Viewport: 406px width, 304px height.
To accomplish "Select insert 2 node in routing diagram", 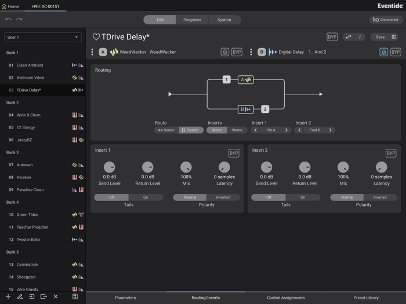I will [265, 109].
